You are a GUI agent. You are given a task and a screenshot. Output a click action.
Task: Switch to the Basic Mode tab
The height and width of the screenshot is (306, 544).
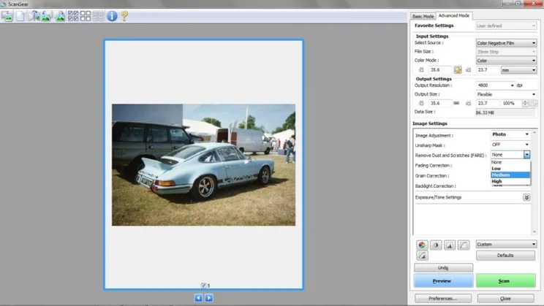(423, 15)
